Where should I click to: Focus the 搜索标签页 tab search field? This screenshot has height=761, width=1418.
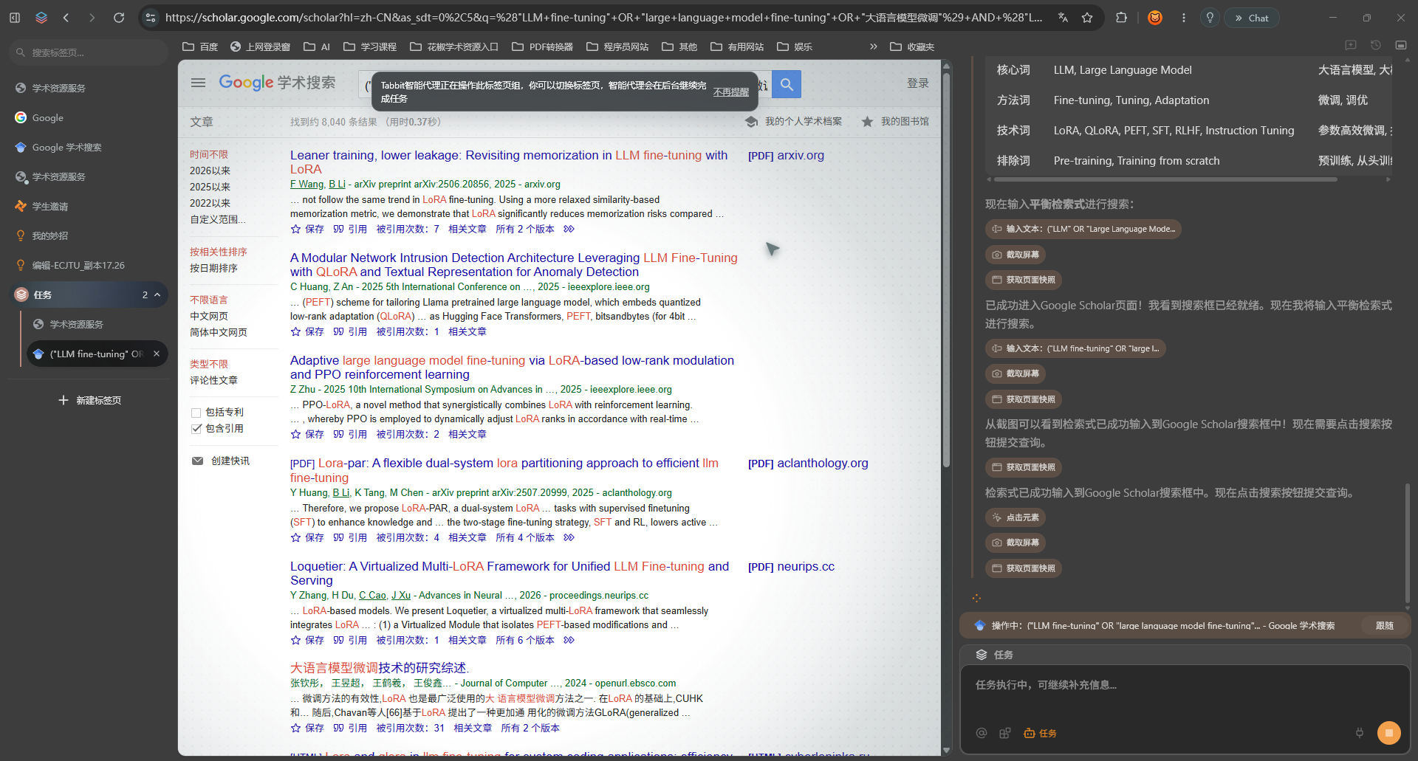tap(89, 52)
